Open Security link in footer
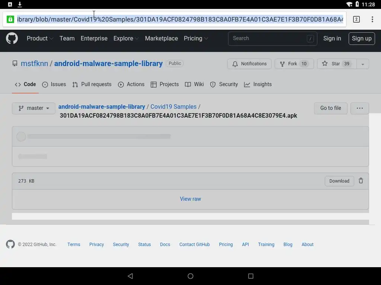381x285 pixels. coord(121,245)
